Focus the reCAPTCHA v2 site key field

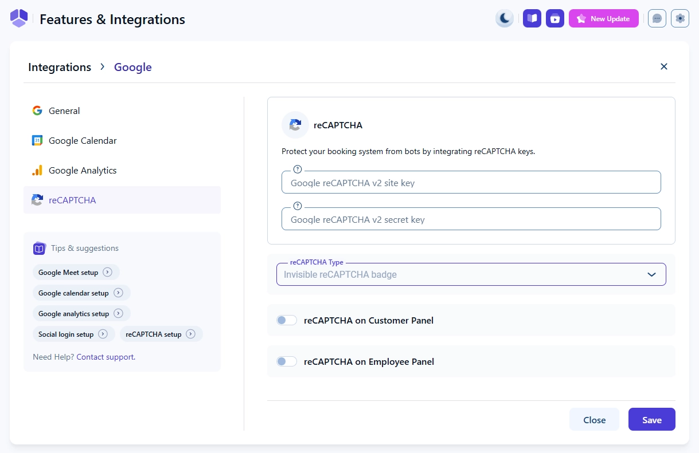tap(471, 183)
